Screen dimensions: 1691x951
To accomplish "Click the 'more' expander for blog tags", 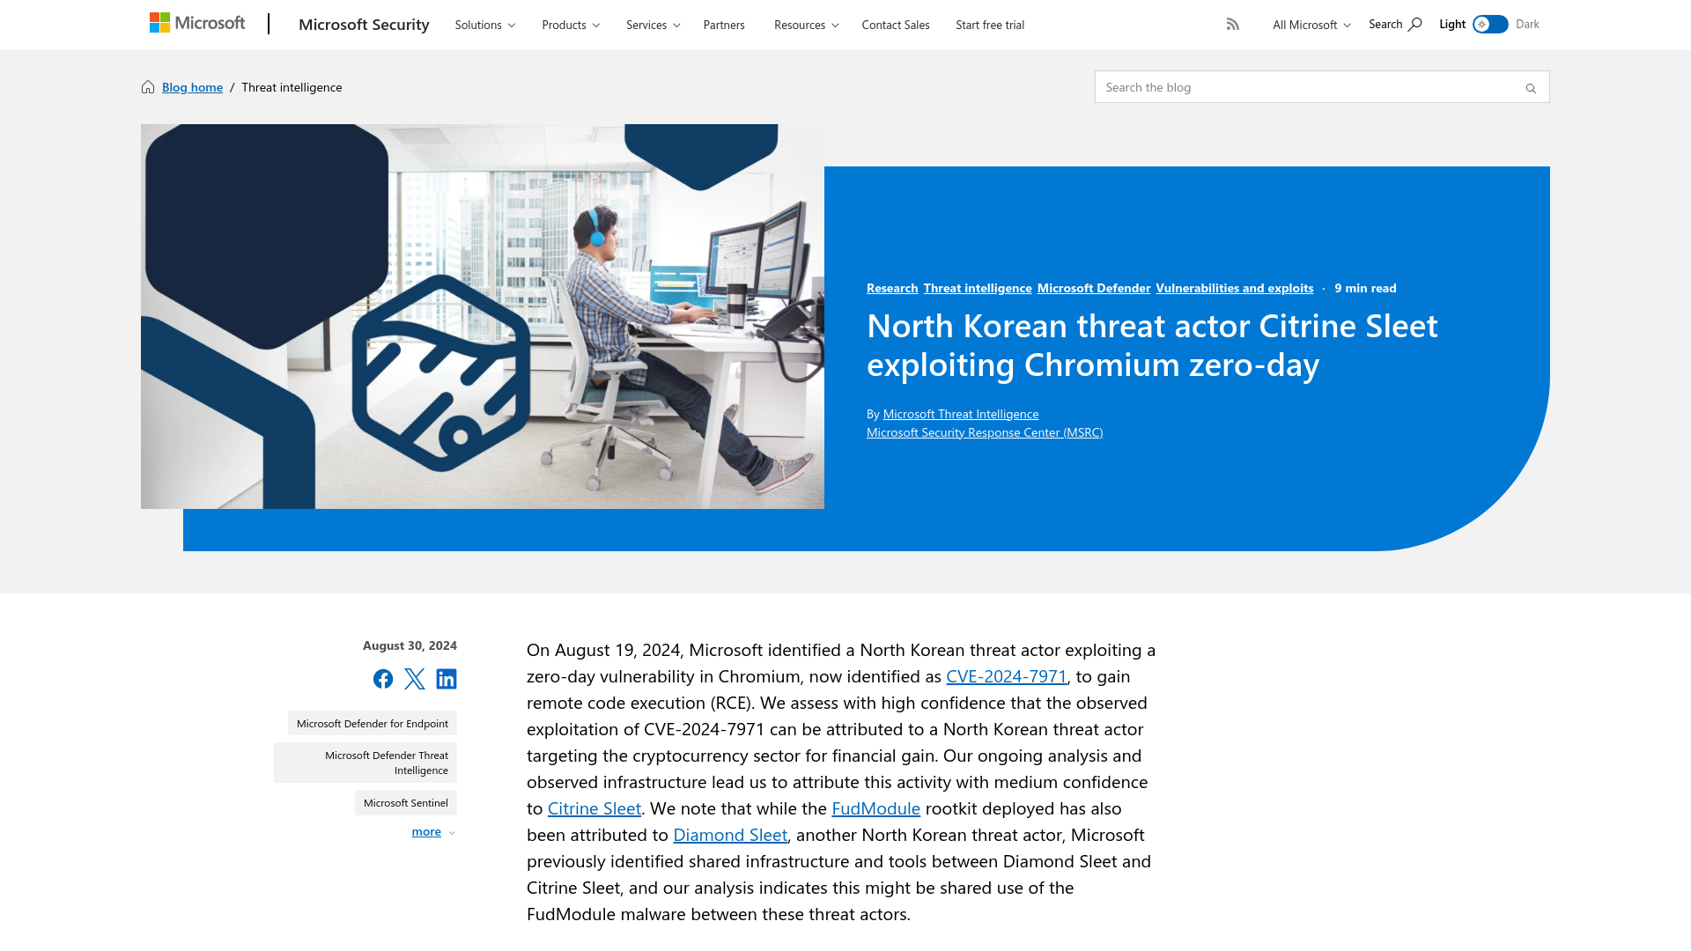I will 432,830.
